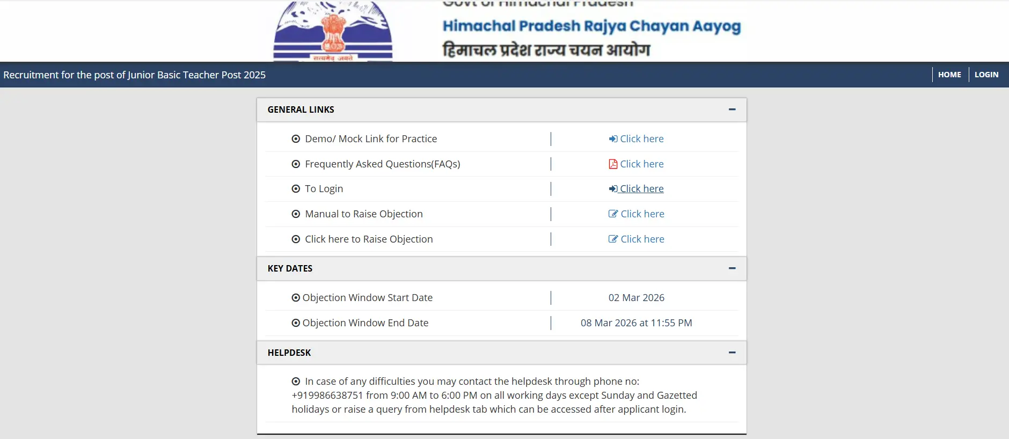The image size is (1009, 439).
Task: Click the bullet icon beside Objection Window End Date
Action: (296, 323)
